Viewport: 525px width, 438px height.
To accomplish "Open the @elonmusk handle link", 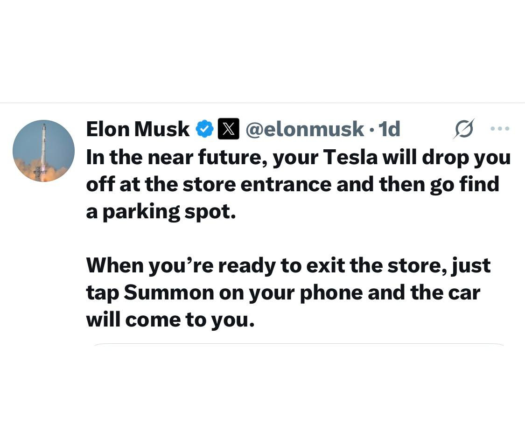I will [304, 129].
